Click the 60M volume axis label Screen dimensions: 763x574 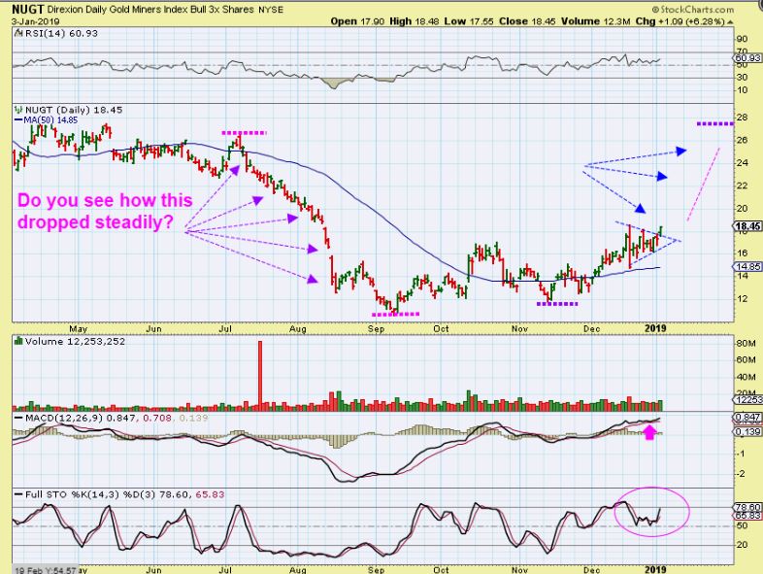[746, 359]
